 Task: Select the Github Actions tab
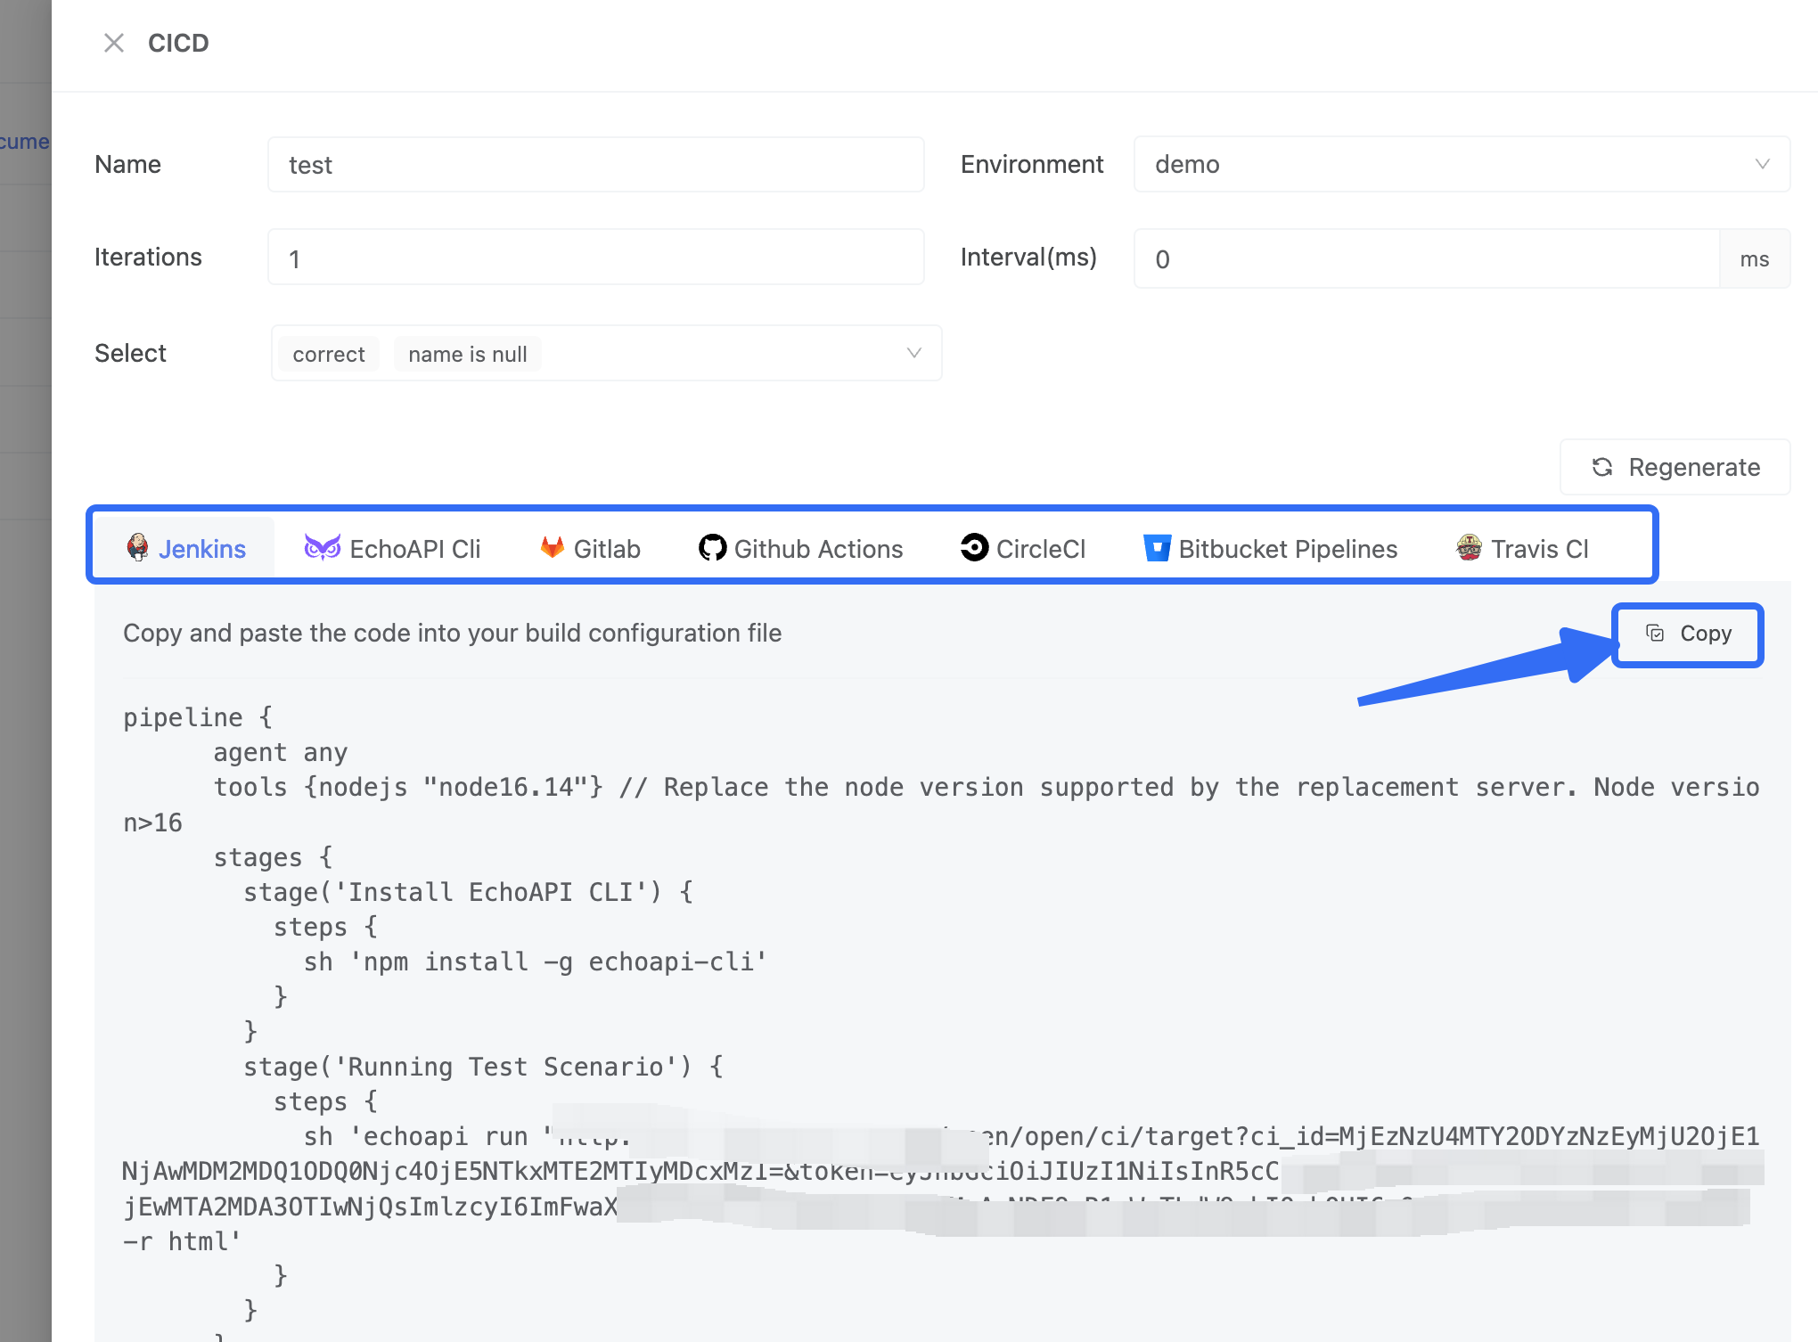[x=800, y=549]
